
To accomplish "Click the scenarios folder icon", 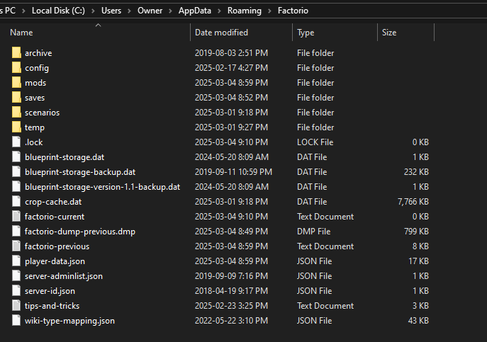I will click(16, 113).
